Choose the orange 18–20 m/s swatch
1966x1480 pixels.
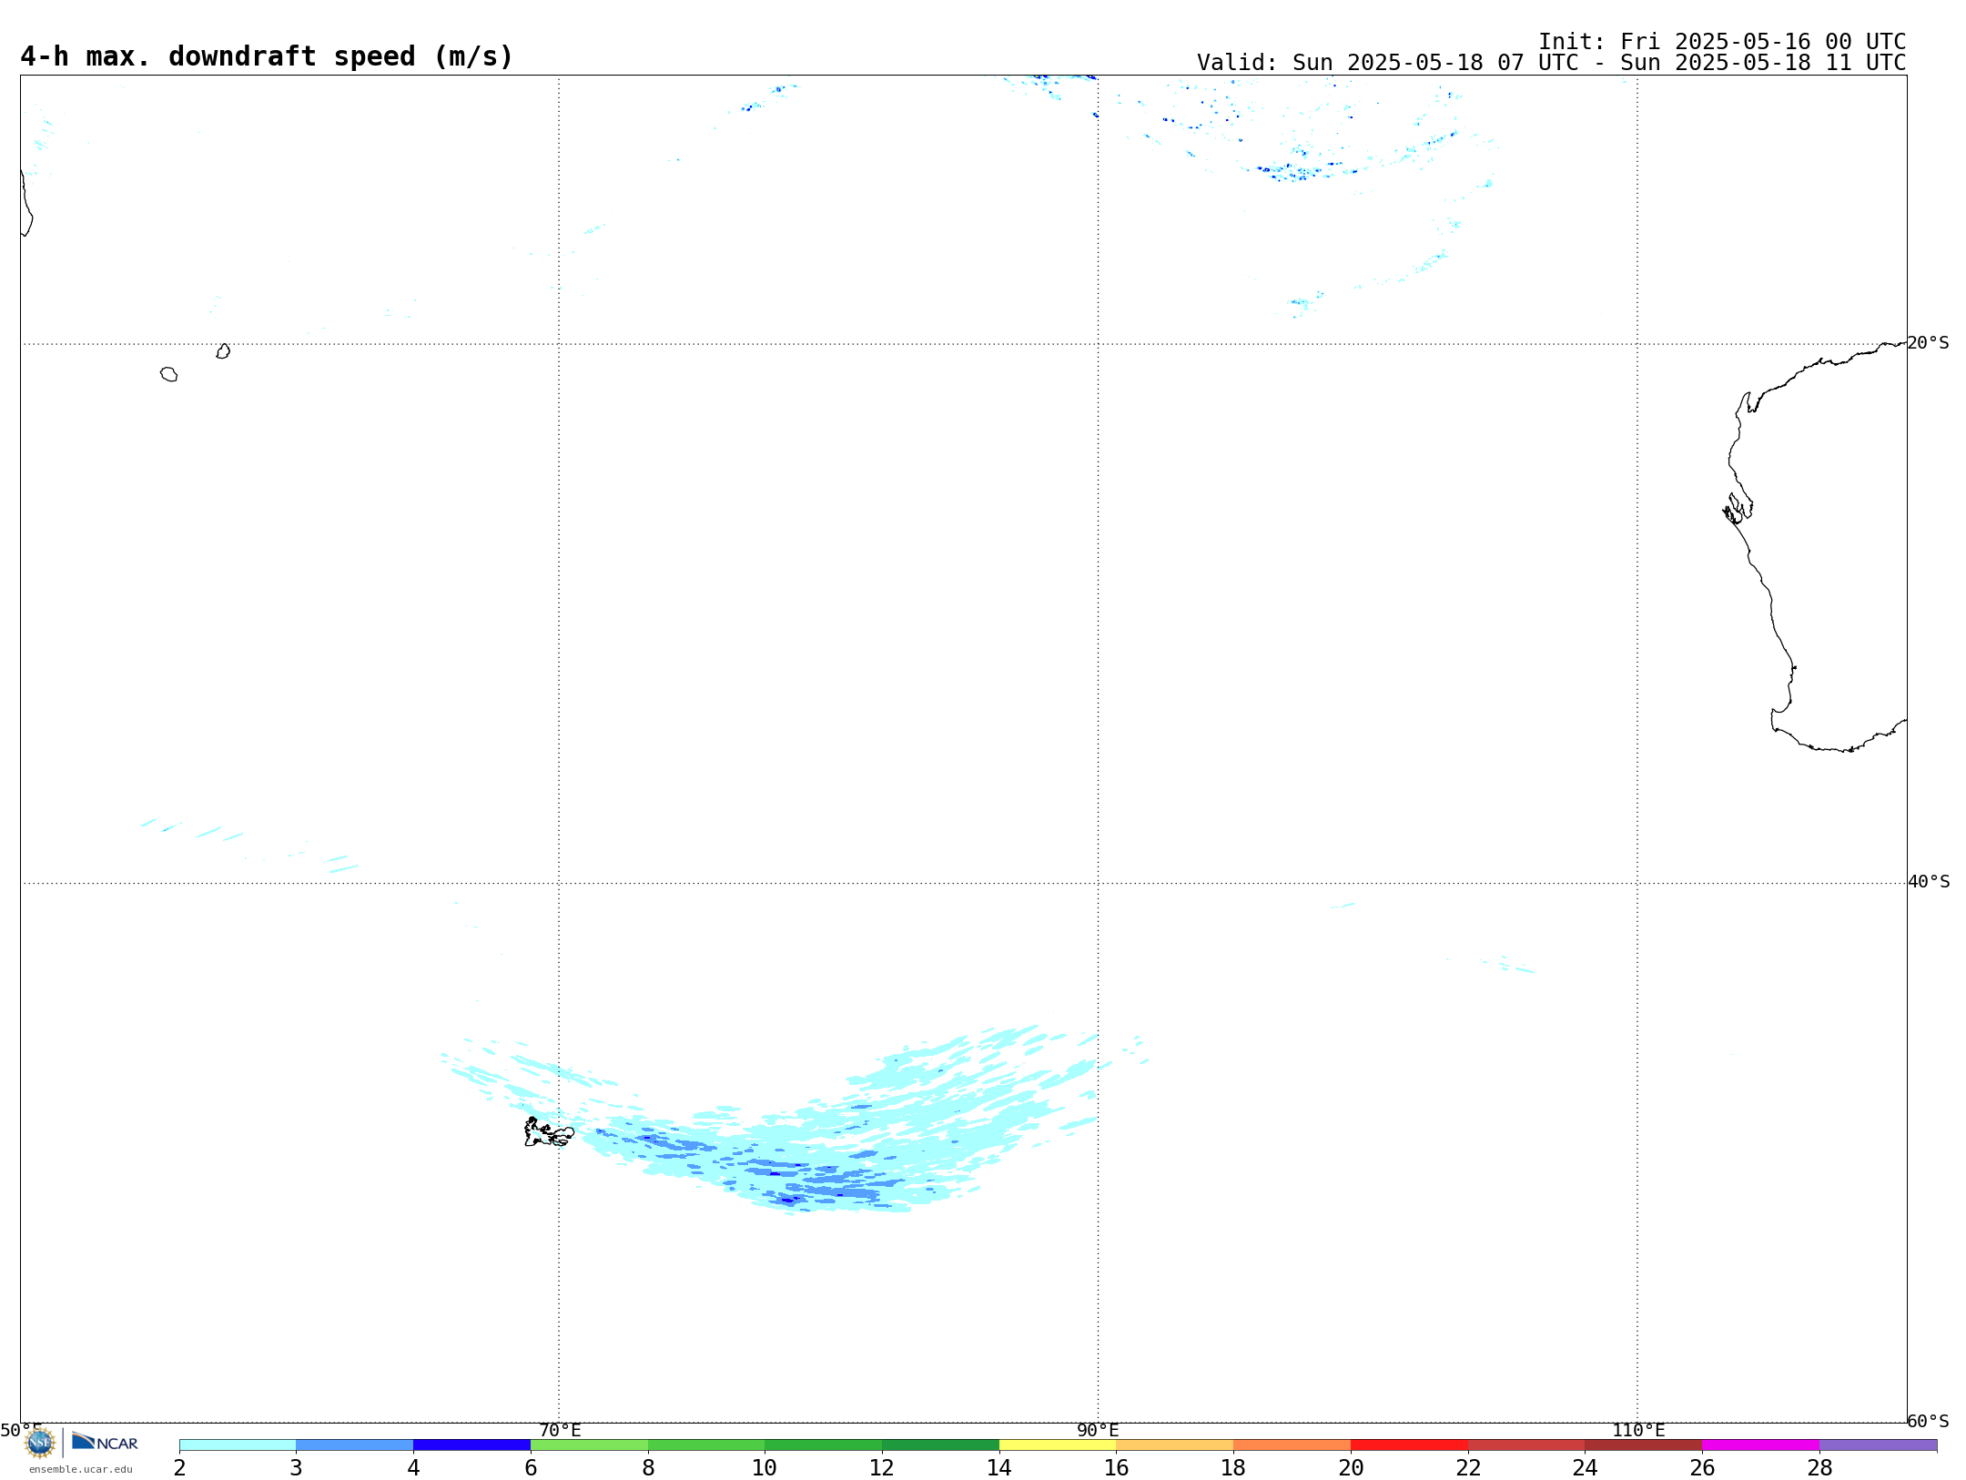(x=1292, y=1445)
